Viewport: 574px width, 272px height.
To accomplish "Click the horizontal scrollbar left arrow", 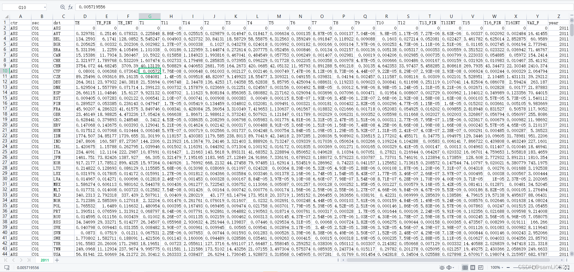I will pyautogui.click(x=343, y=260).
